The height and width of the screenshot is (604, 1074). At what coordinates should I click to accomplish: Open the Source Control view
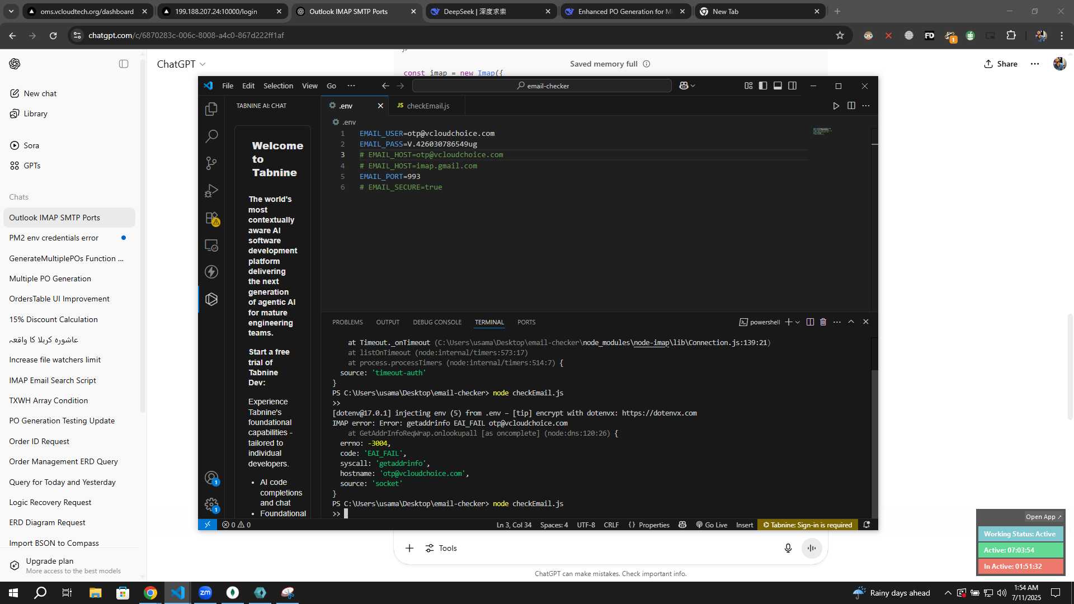[211, 163]
